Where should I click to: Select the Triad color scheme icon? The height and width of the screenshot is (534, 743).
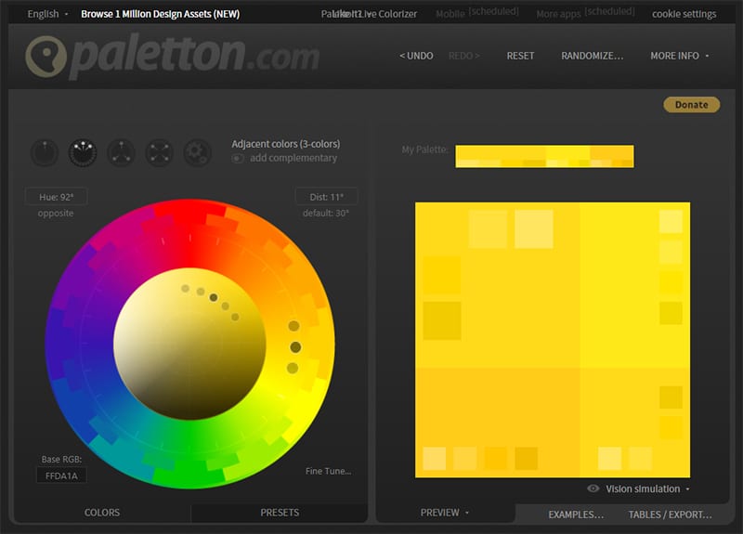(x=122, y=153)
